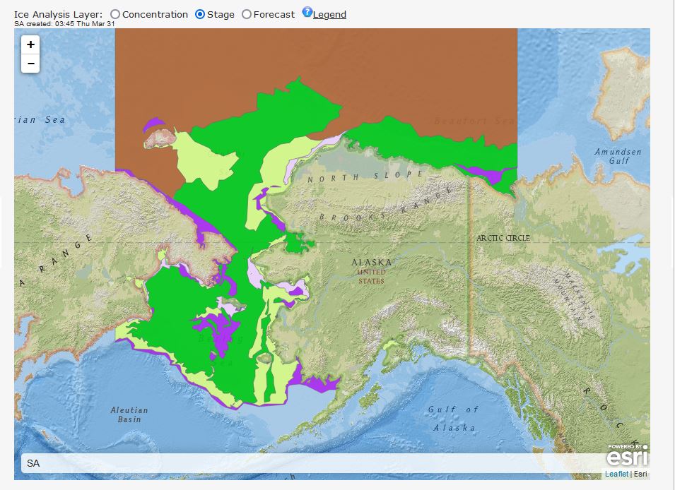Select the Stage radio button
Viewport: 675px width, 490px height.
pos(200,15)
